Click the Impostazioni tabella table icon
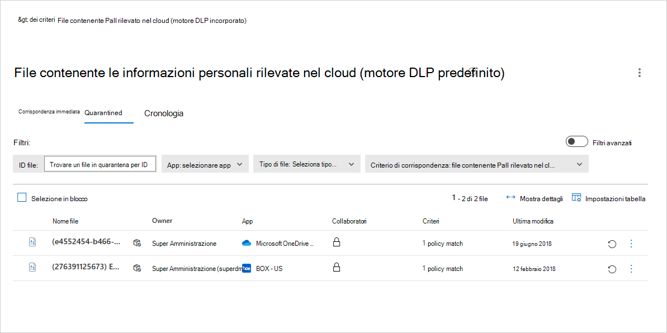 [x=577, y=198]
